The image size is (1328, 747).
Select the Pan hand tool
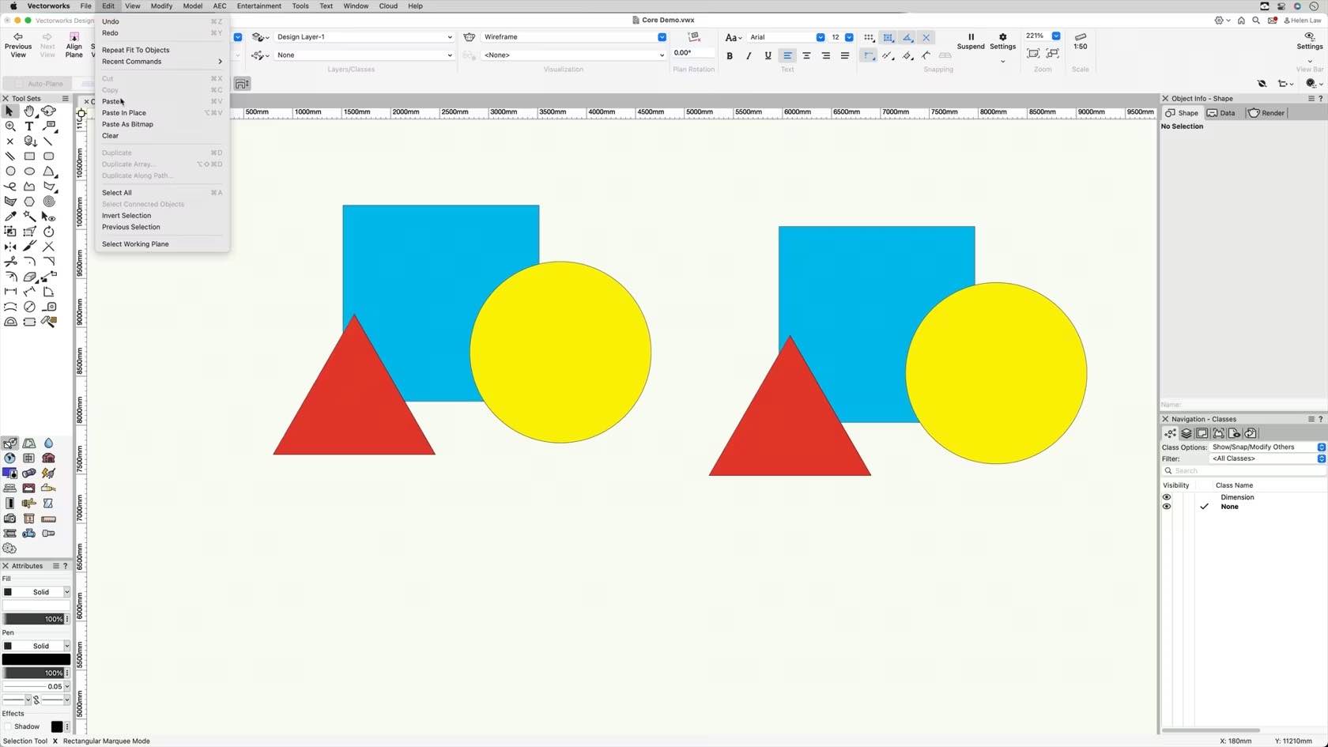coord(29,111)
